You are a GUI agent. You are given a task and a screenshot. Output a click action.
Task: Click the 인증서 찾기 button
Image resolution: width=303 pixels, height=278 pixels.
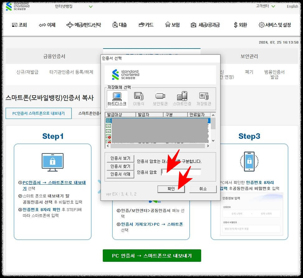121,166
